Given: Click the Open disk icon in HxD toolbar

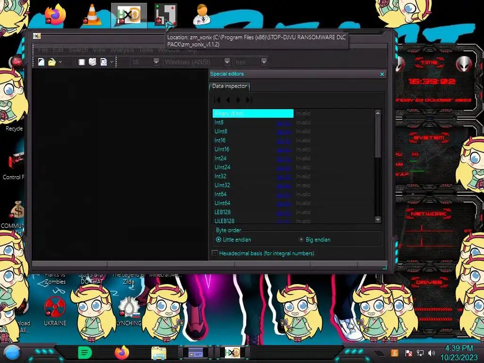Looking at the screenshot, I should [x=92, y=62].
